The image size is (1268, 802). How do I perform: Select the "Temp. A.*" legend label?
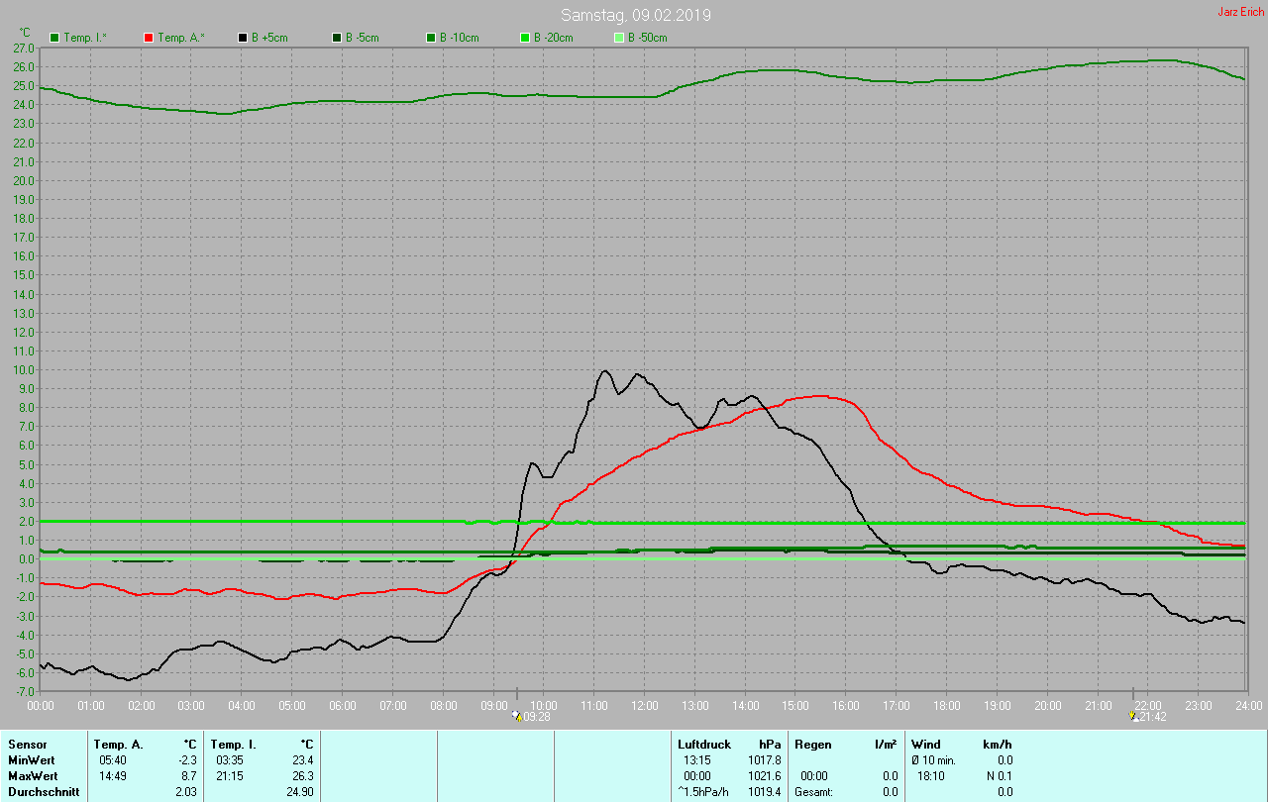point(181,38)
